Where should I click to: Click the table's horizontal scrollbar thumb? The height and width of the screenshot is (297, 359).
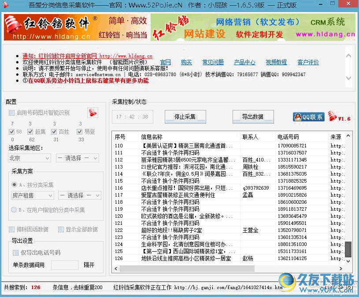187,269
